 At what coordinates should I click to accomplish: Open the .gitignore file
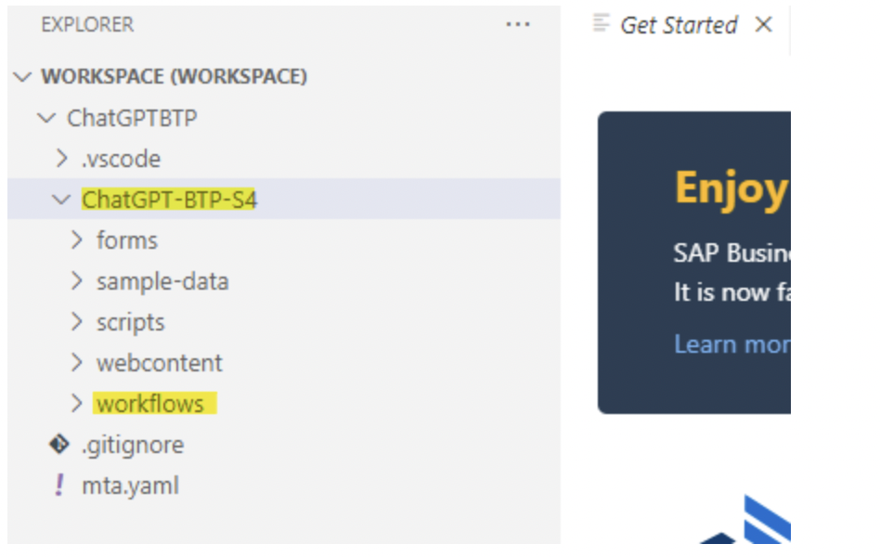[x=133, y=446]
